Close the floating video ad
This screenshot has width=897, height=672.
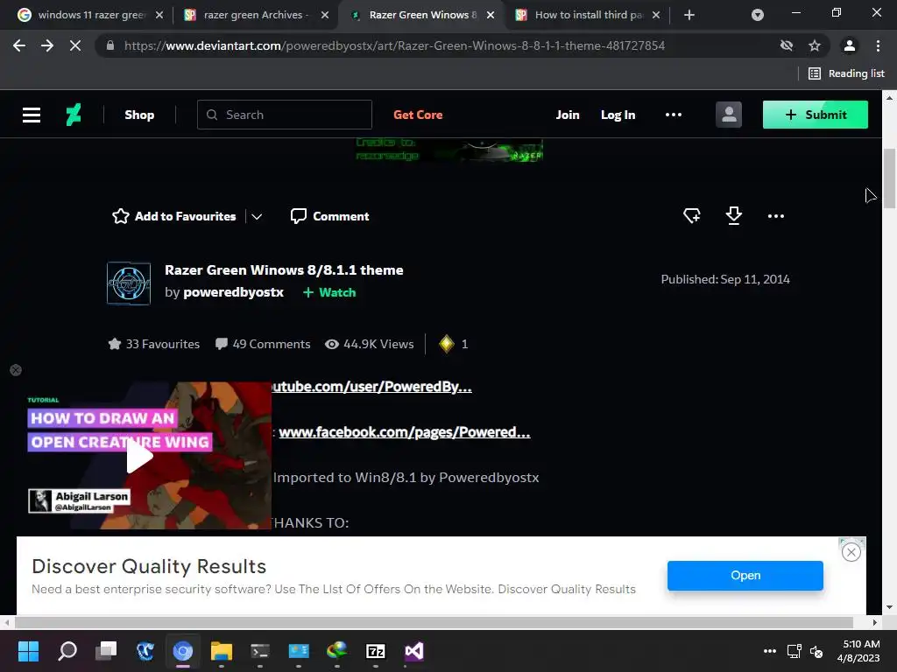[16, 370]
